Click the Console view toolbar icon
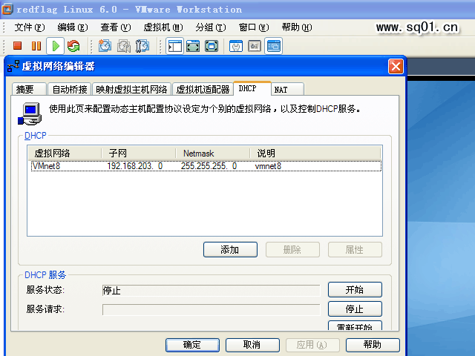The width and height of the screenshot is (475, 356). click(x=274, y=46)
